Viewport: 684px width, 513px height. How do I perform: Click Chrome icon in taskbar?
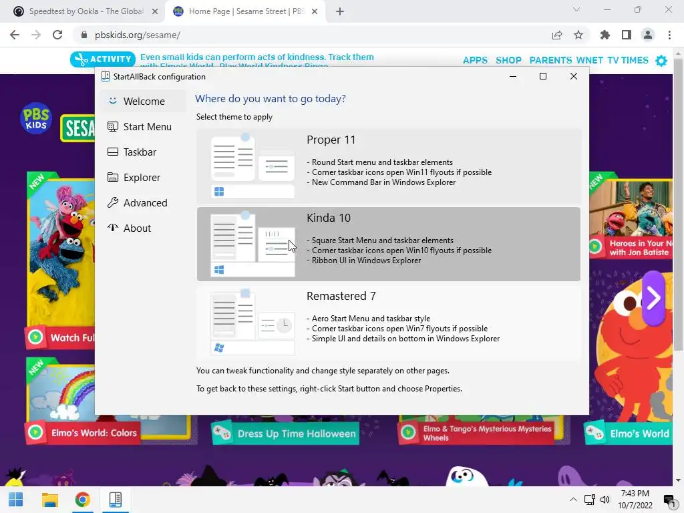[x=82, y=500]
